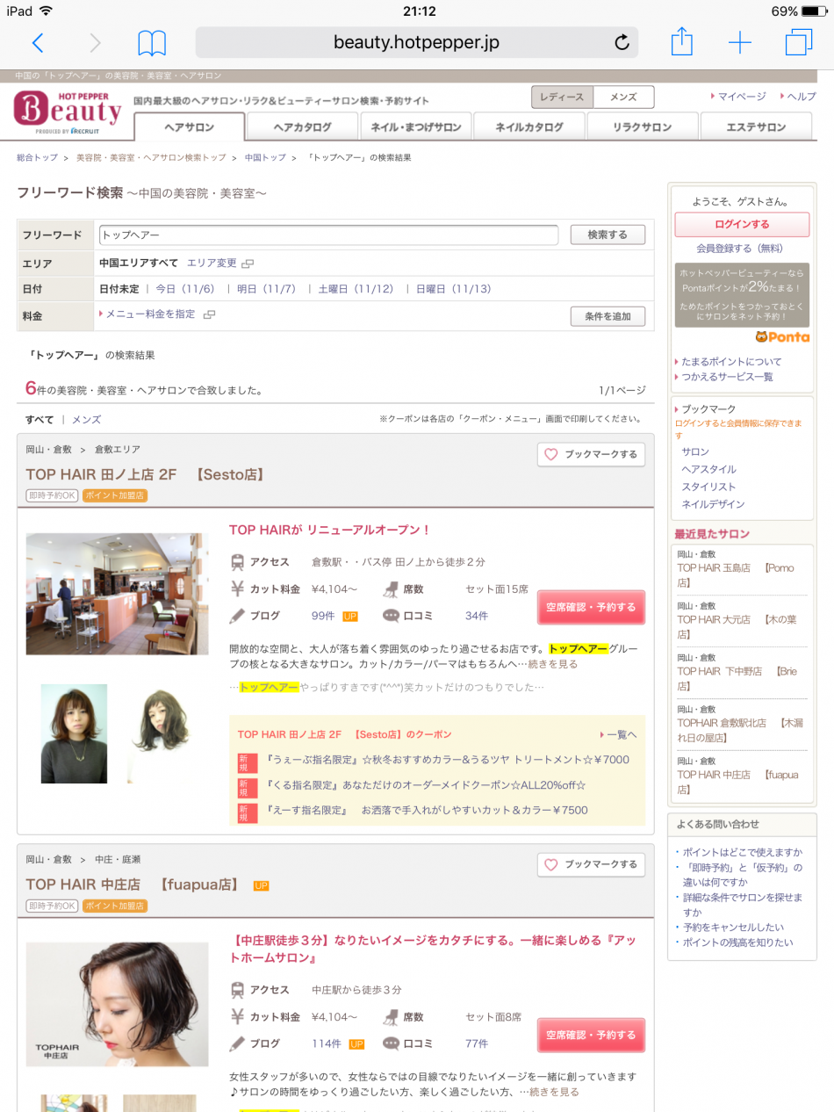Reload the page with the refresh icon
The image size is (834, 1112).
point(622,42)
